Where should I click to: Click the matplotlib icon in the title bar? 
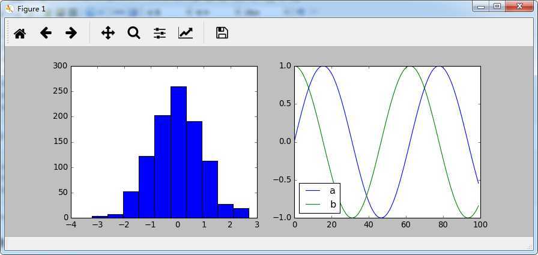10,8
